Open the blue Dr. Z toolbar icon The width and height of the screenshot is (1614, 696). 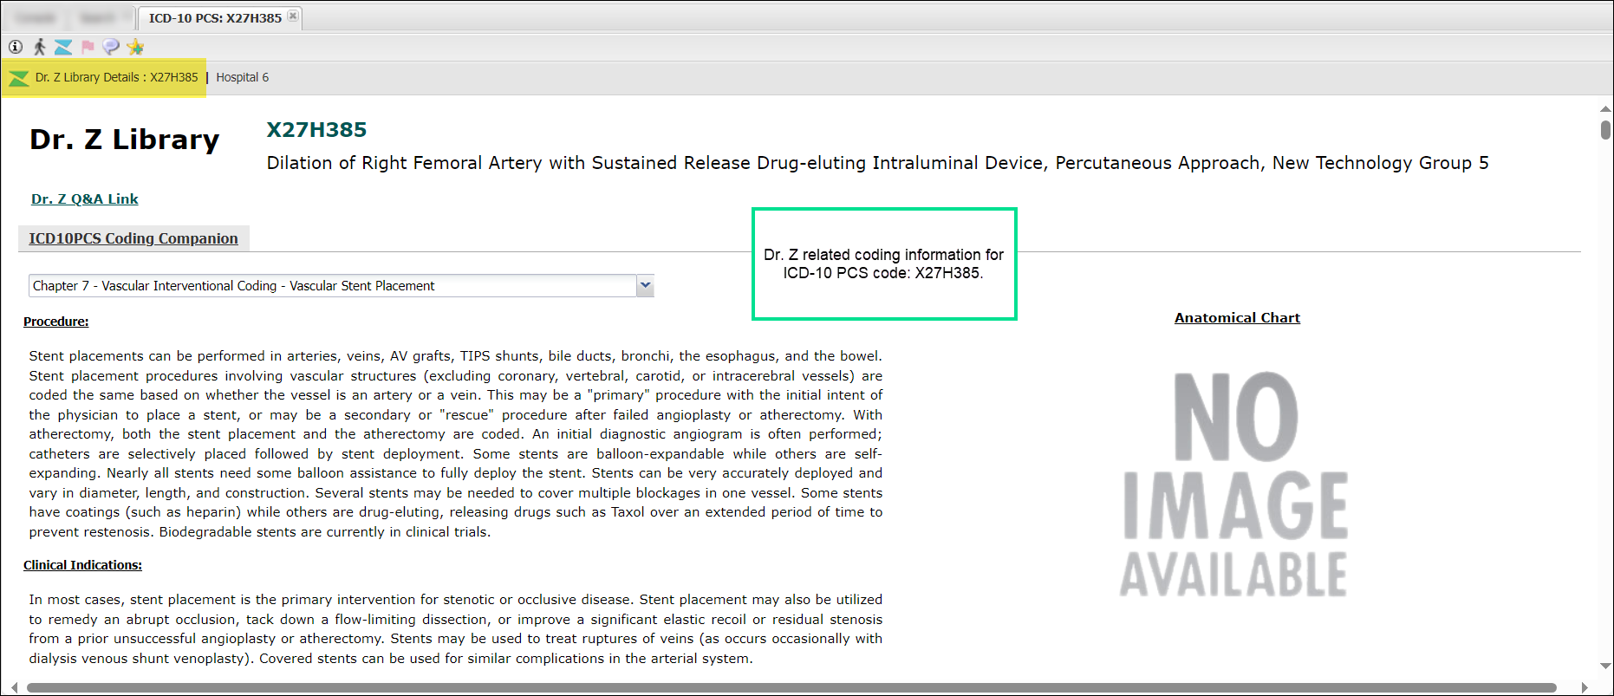(x=63, y=47)
